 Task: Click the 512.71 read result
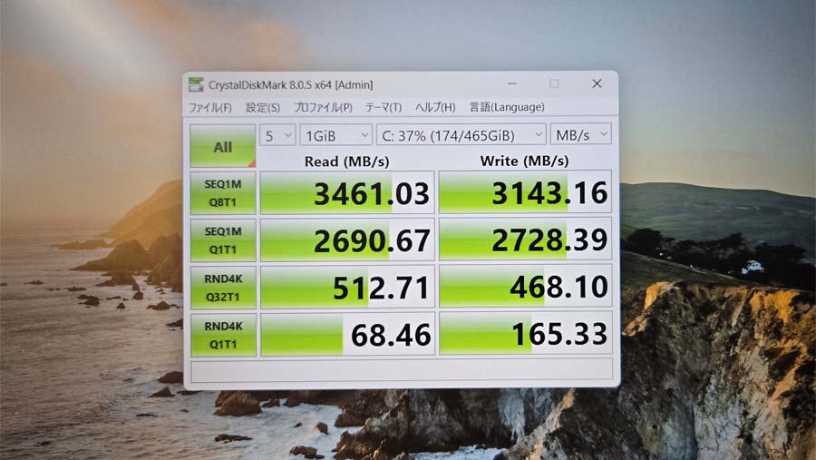[x=347, y=288]
